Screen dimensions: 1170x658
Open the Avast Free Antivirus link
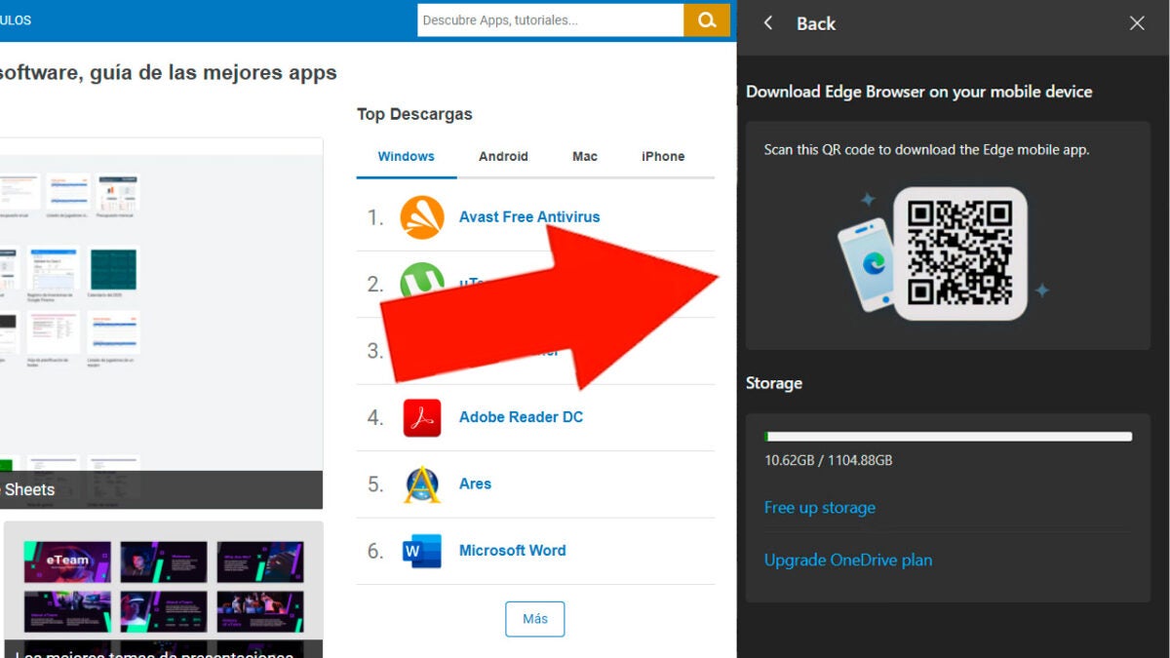pos(529,217)
